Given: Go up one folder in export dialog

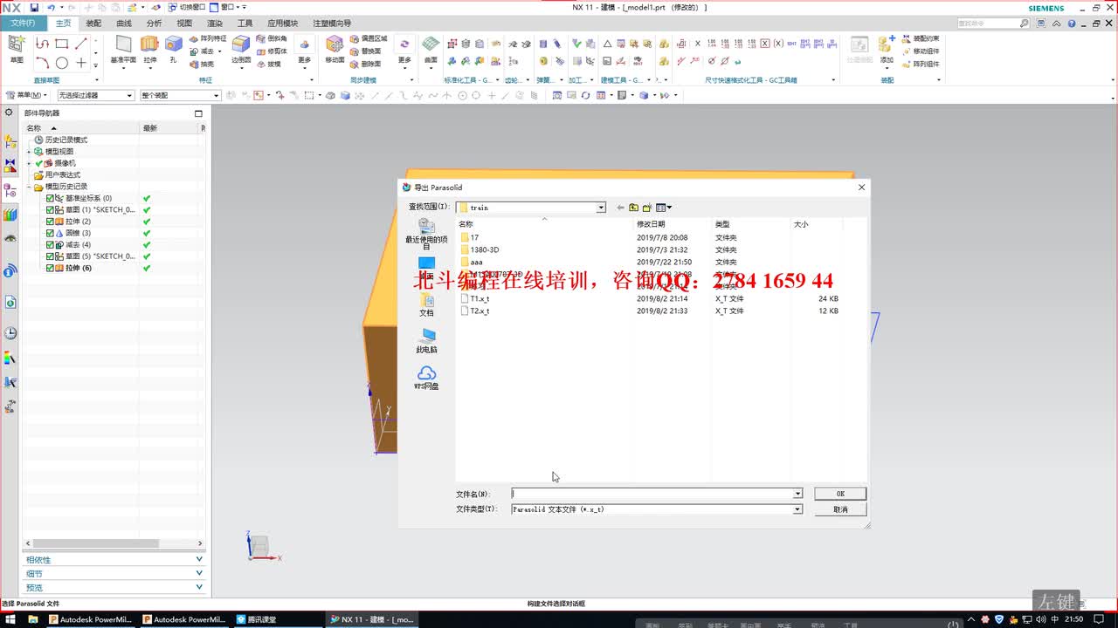Looking at the screenshot, I should [x=633, y=208].
